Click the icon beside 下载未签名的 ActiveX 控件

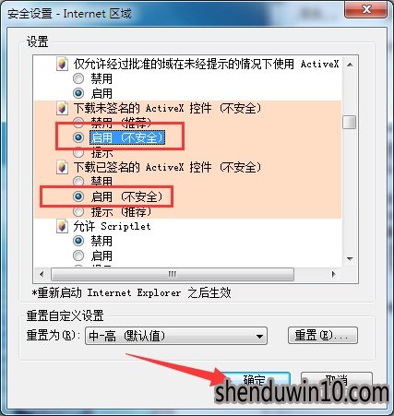(x=62, y=108)
